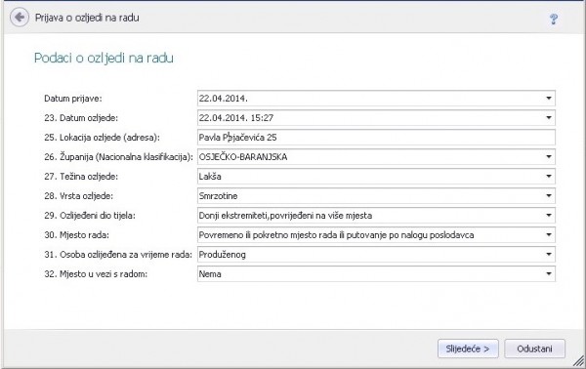Viewport: 586px width, 369px height.
Task: Open the Mjesto rada dropdown arrow
Action: point(549,235)
